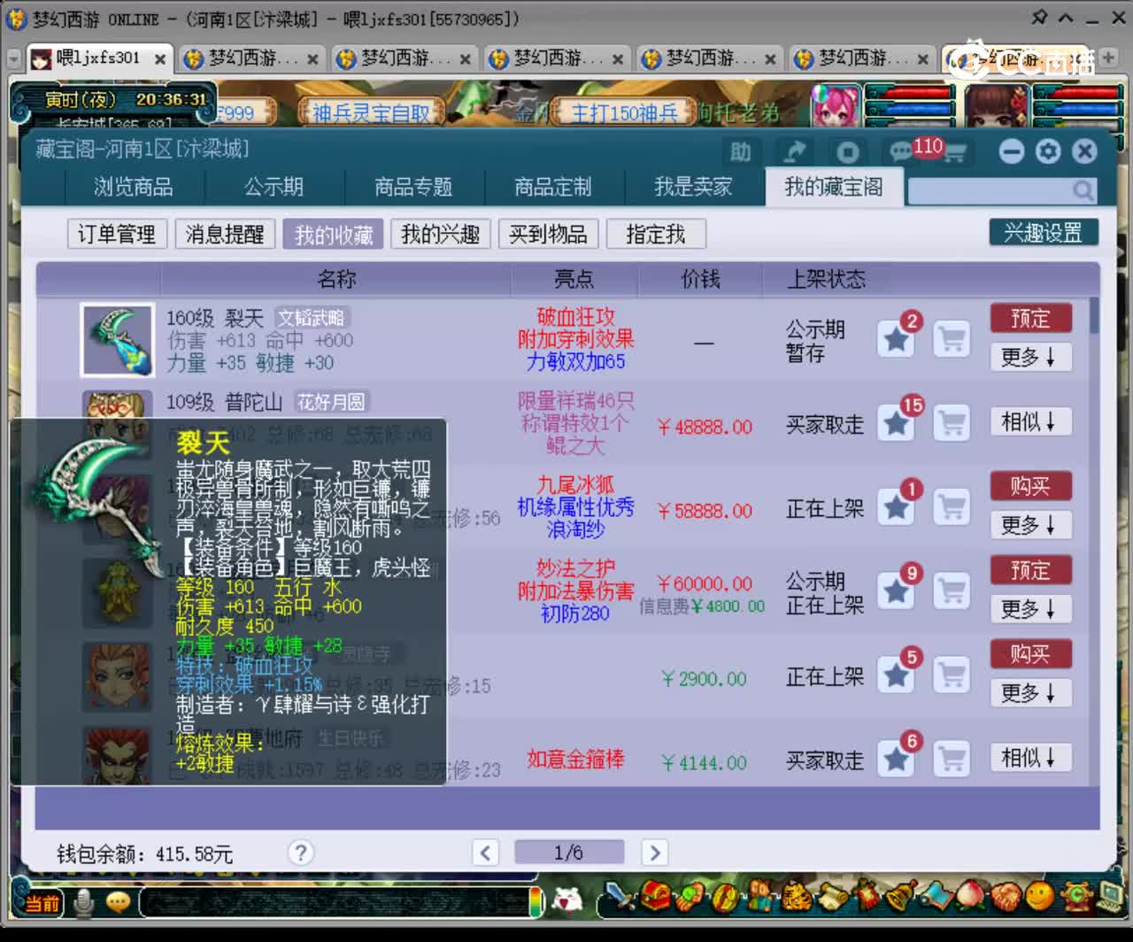Open 指定我 sub-tab

(x=656, y=234)
